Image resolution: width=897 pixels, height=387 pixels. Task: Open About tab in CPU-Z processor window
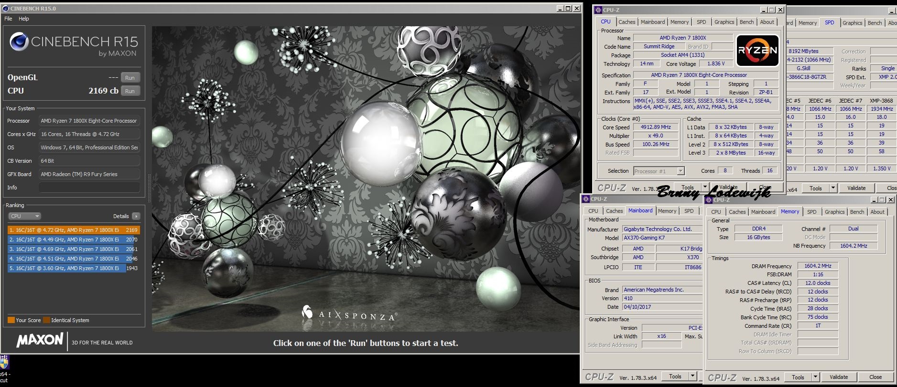pyautogui.click(x=767, y=22)
